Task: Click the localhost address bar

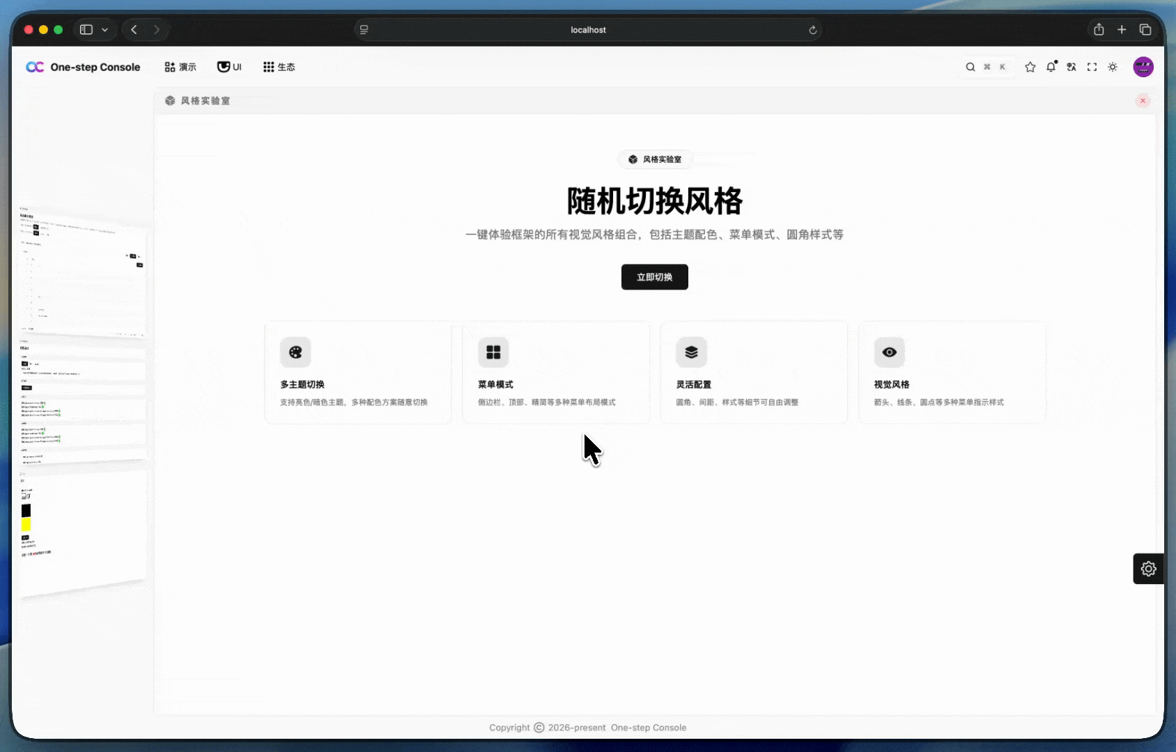Action: tap(588, 30)
